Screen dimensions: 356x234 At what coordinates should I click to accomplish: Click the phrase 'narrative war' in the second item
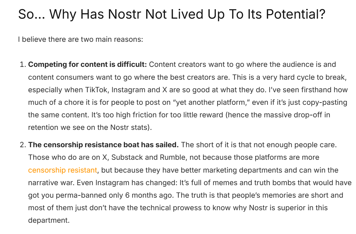(51, 183)
